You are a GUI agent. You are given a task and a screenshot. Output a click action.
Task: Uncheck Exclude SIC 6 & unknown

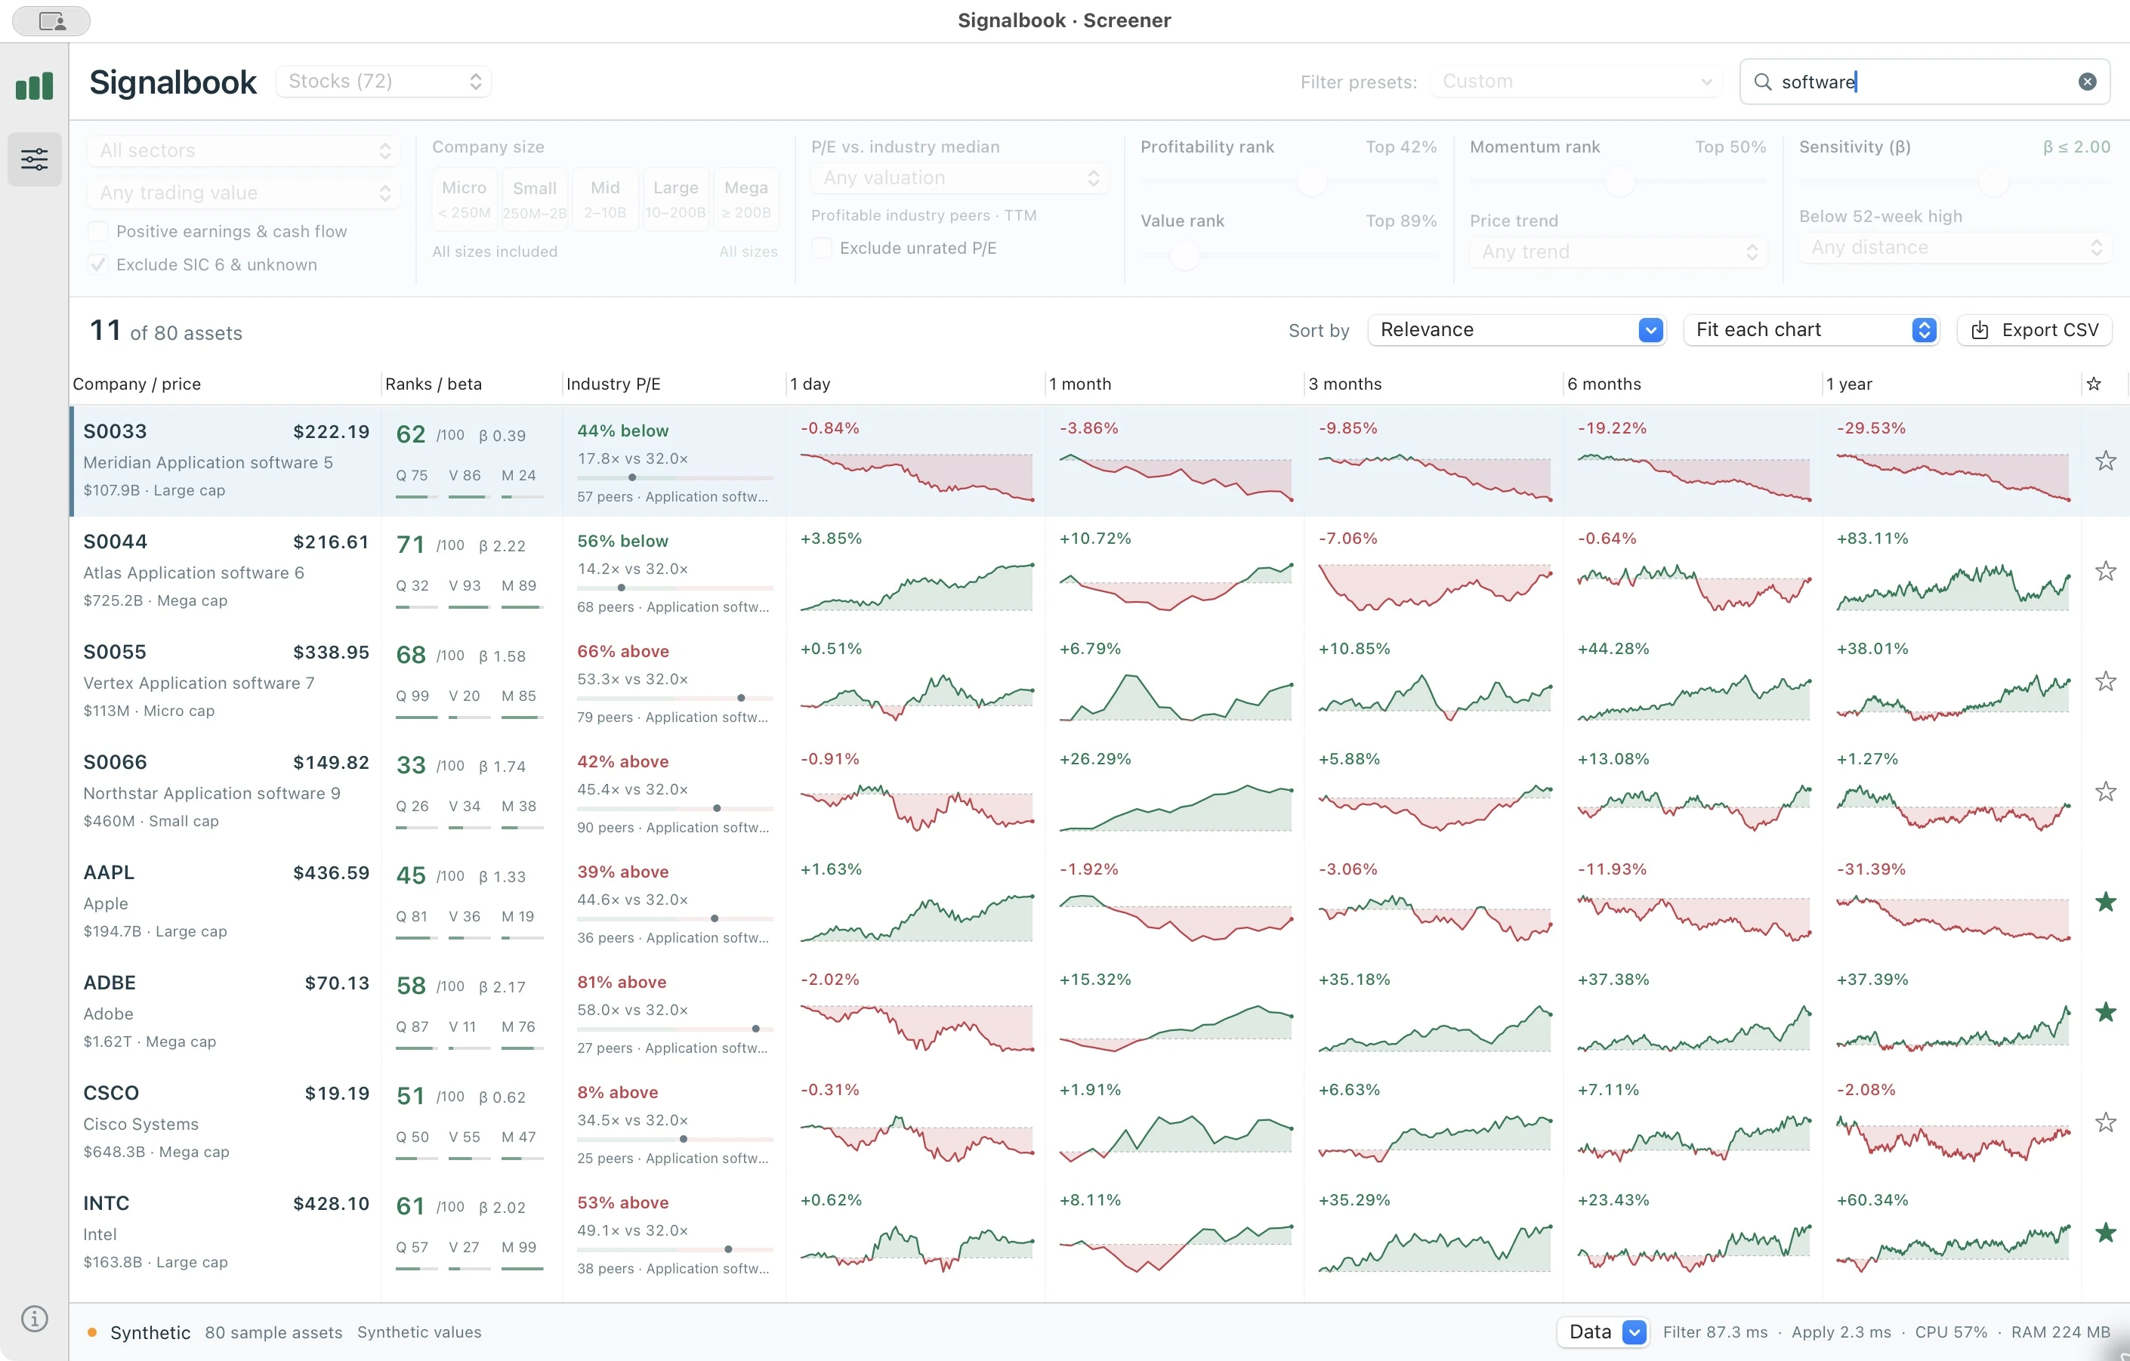98,264
